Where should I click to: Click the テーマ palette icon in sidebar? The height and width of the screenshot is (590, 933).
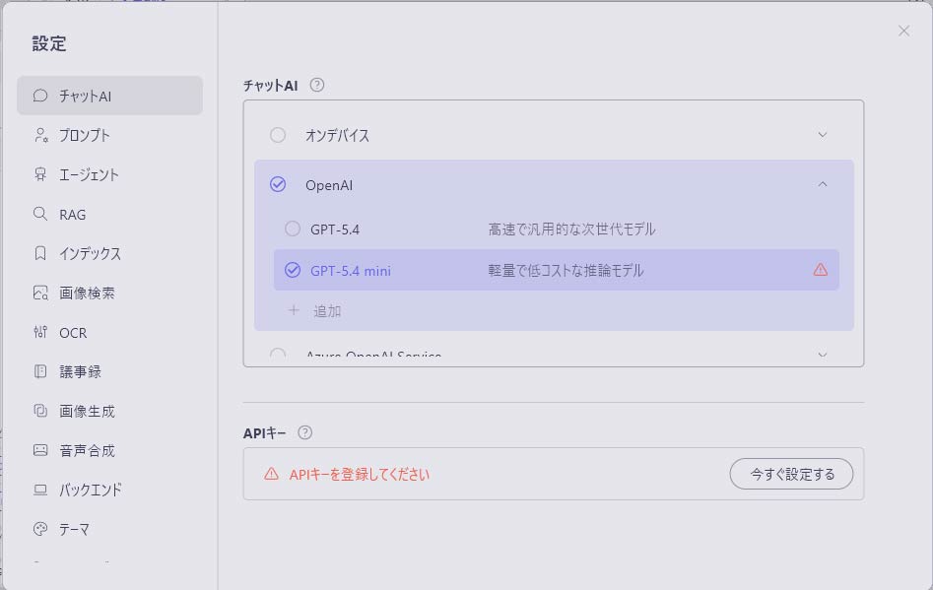pos(40,529)
